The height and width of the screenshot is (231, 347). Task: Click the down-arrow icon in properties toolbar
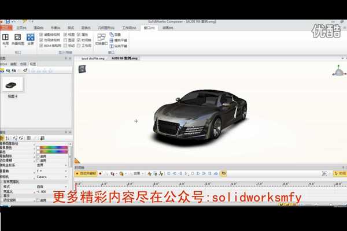coord(42,138)
